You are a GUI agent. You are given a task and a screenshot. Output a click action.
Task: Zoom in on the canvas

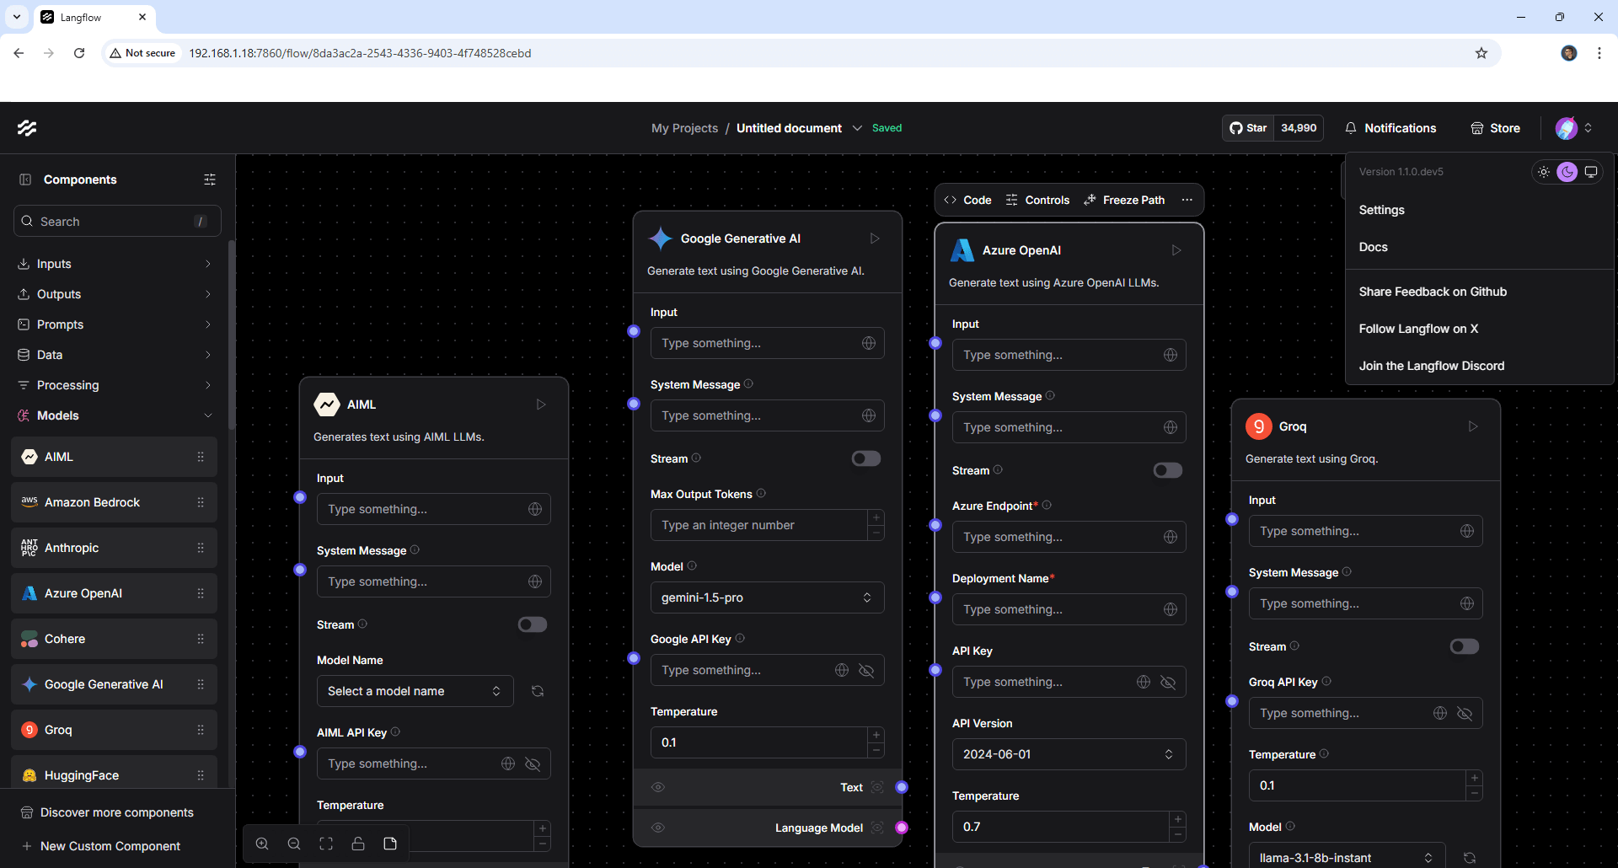(x=262, y=844)
